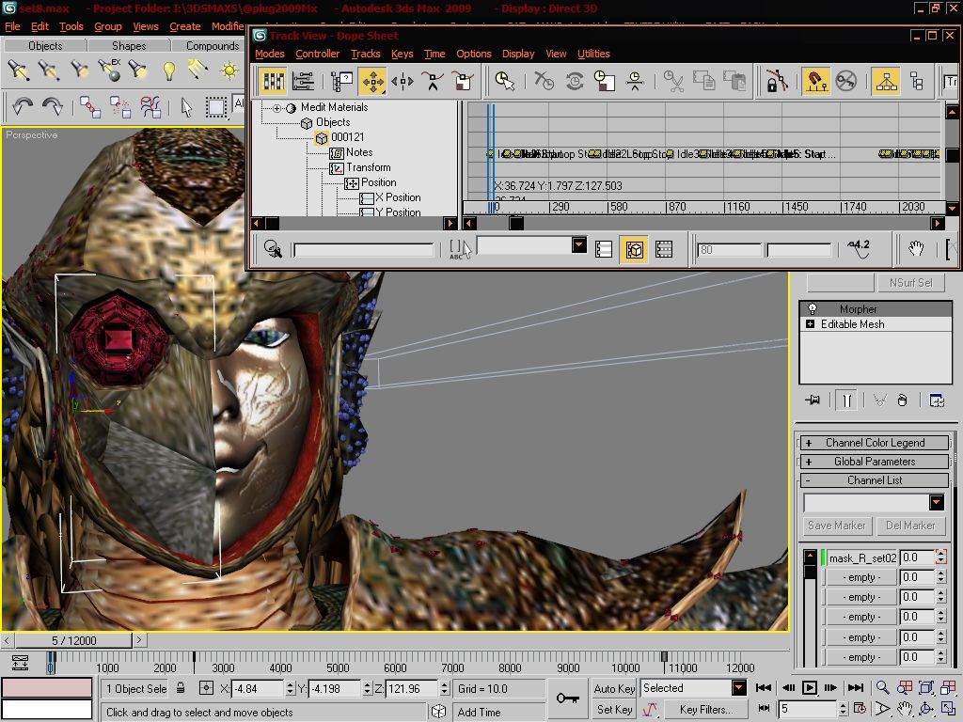This screenshot has width=963, height=722.
Task: Click the Lock Selection padlock icon
Action: [x=776, y=81]
